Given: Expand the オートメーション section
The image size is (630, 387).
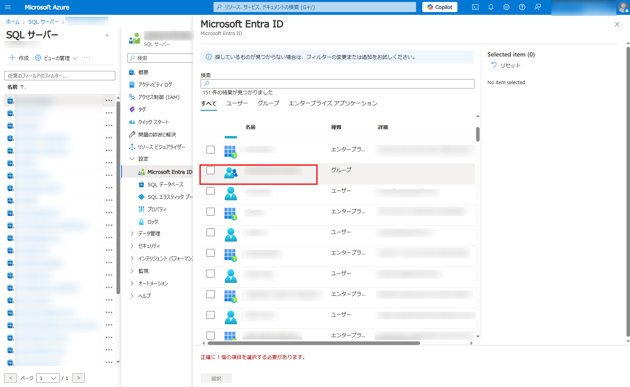Looking at the screenshot, I should tap(149, 283).
